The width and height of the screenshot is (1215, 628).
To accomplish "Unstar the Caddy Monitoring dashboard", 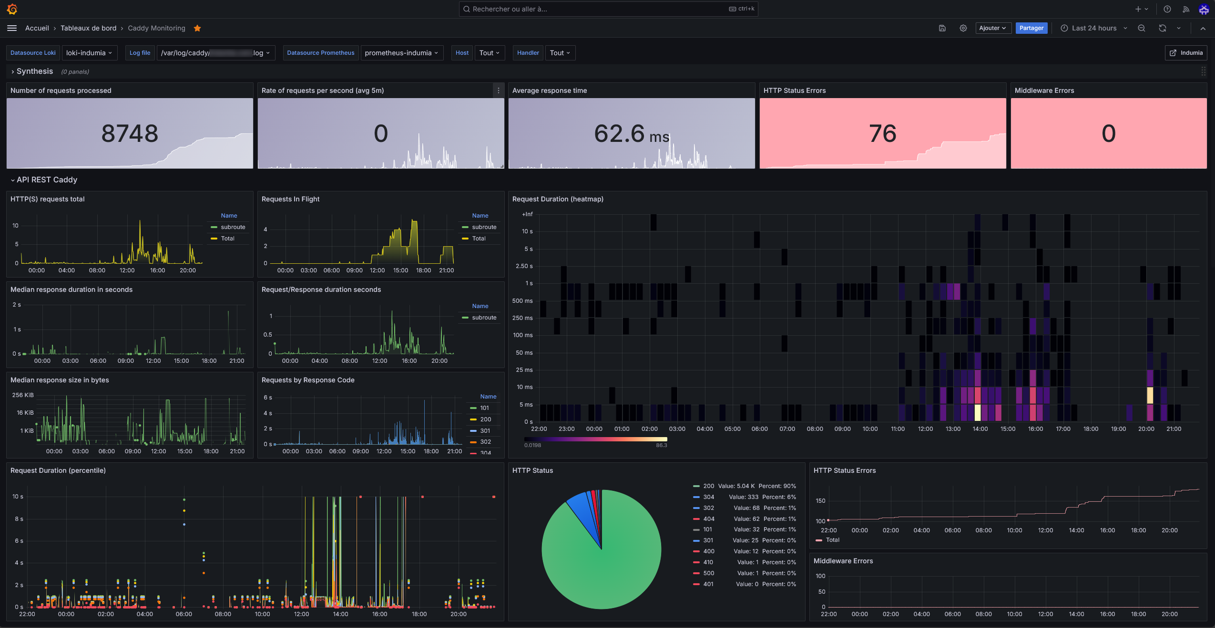I will point(197,28).
